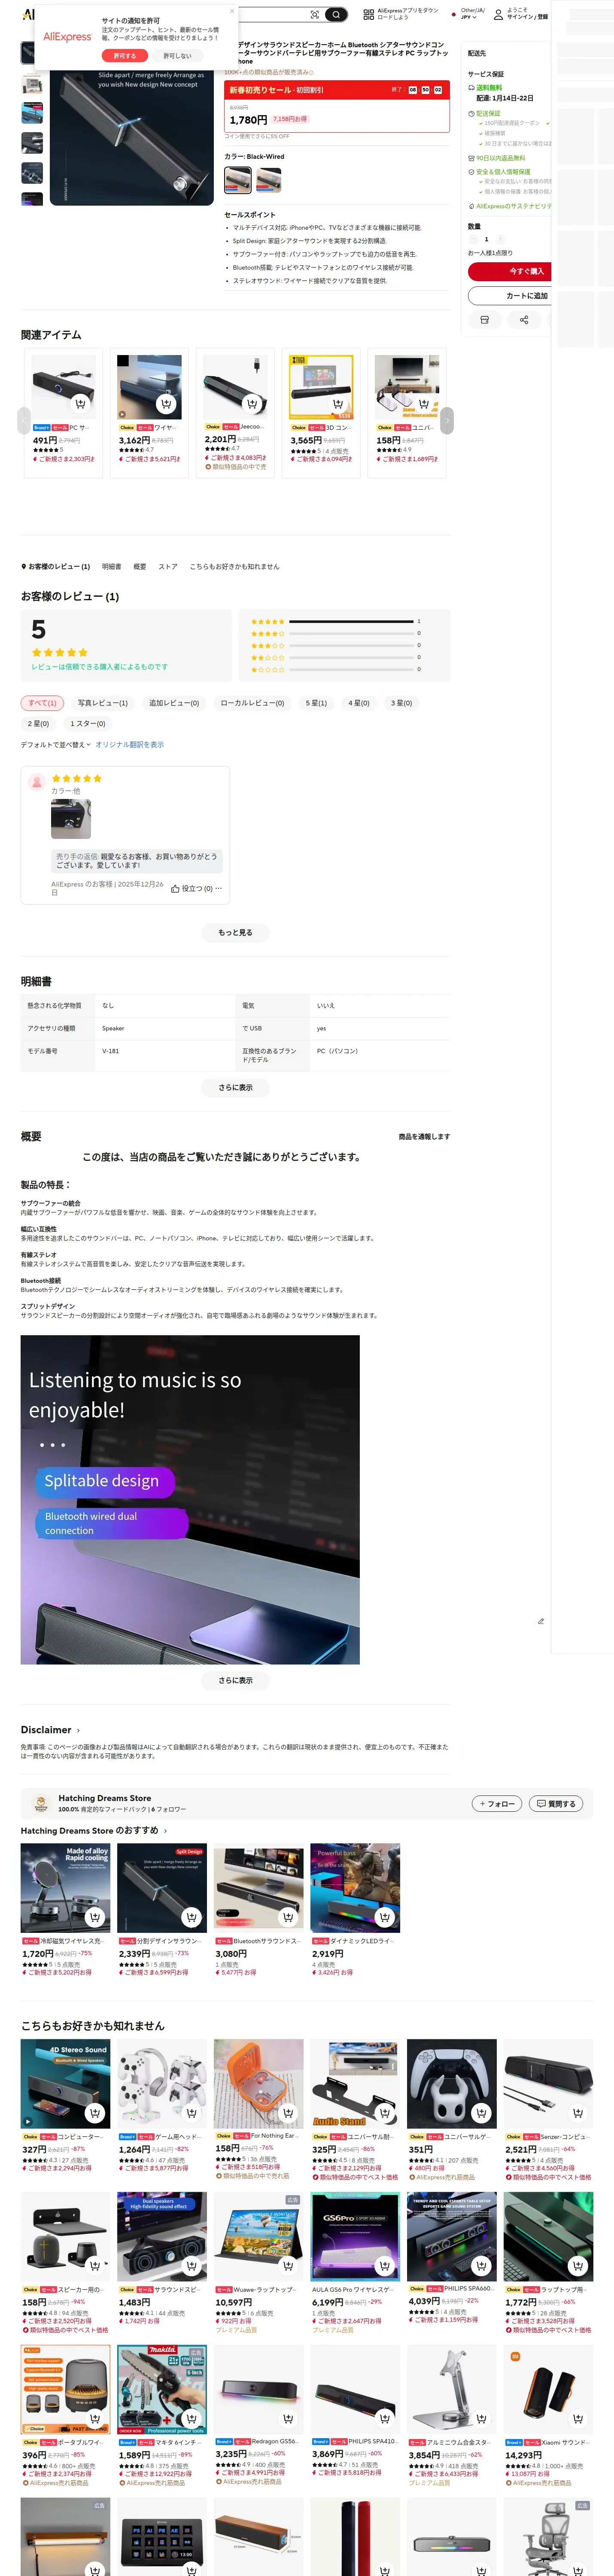
Task: Add the 327円 4D Stereo Sound item to cart
Action: [95, 2113]
